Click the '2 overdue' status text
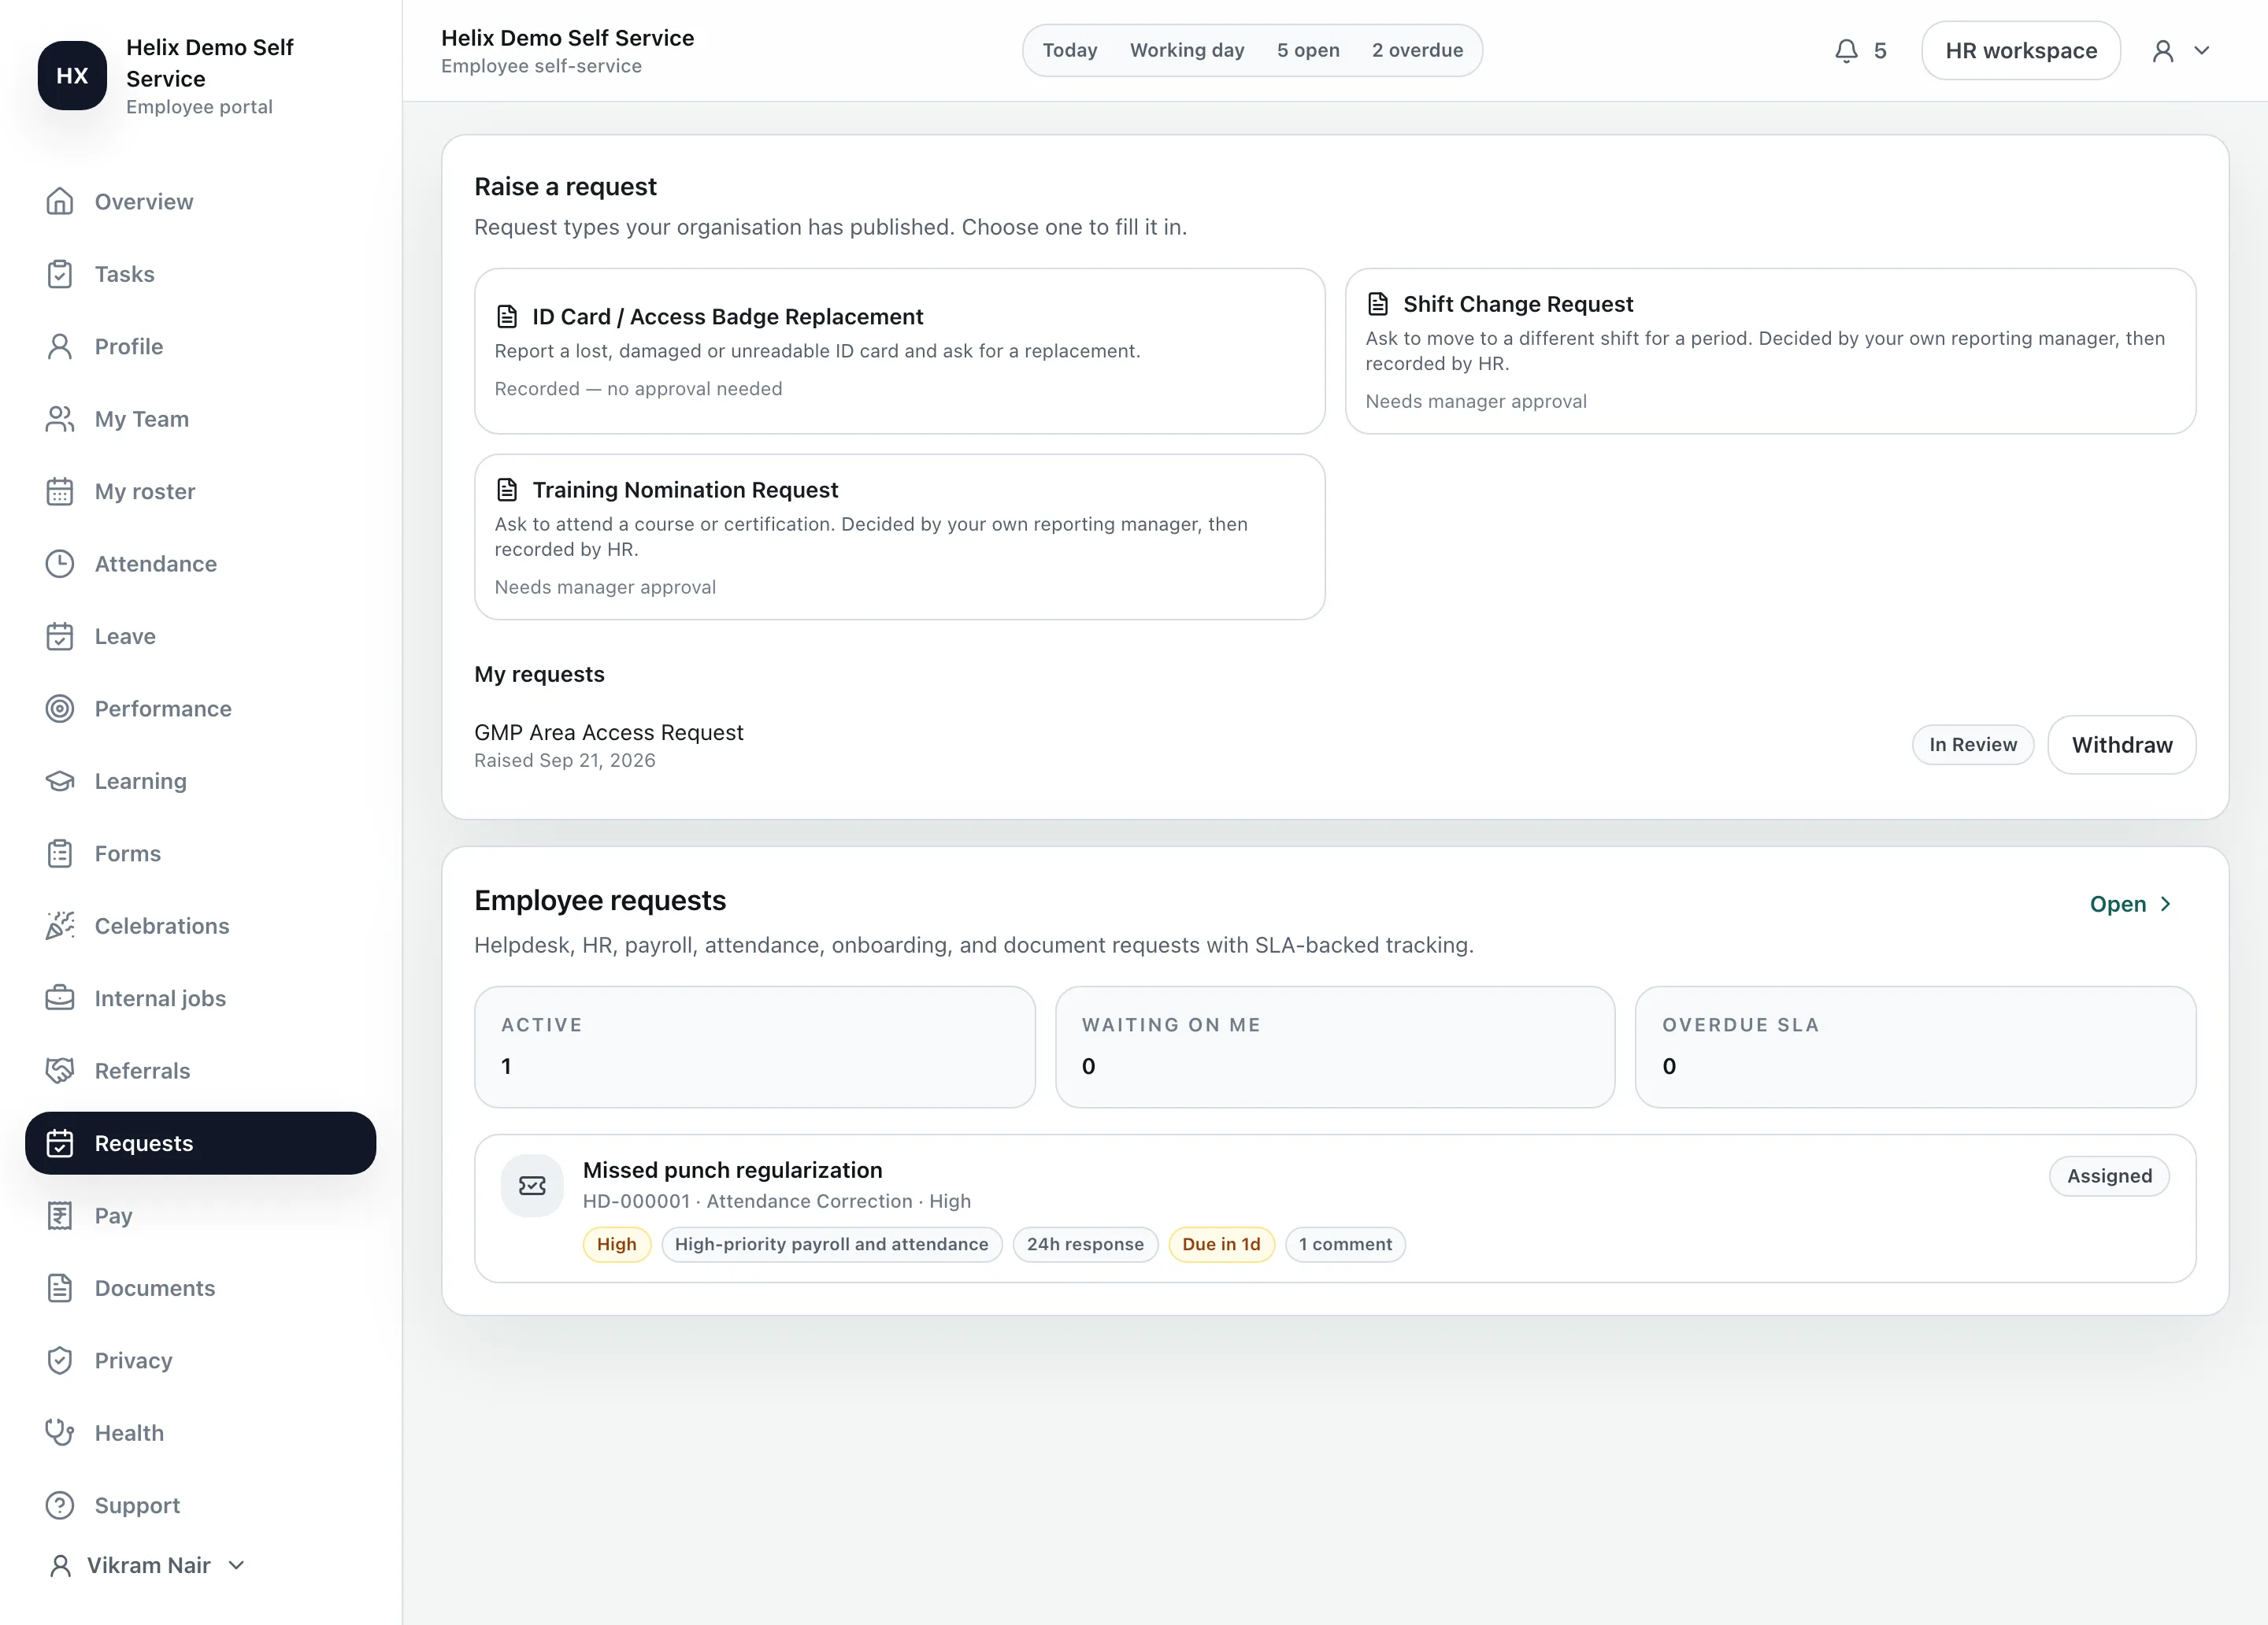This screenshot has height=1625, width=2268. 1417,50
